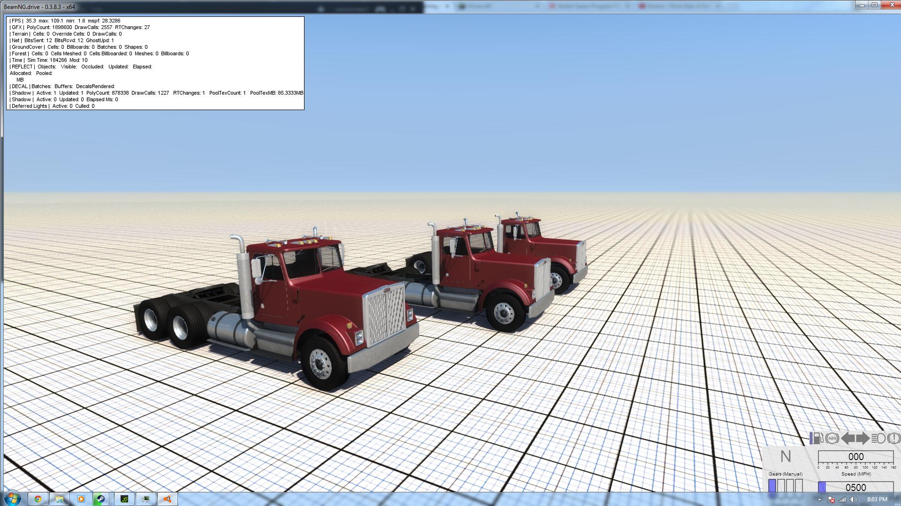
Task: Click the first filled gear bar
Action: pos(772,486)
